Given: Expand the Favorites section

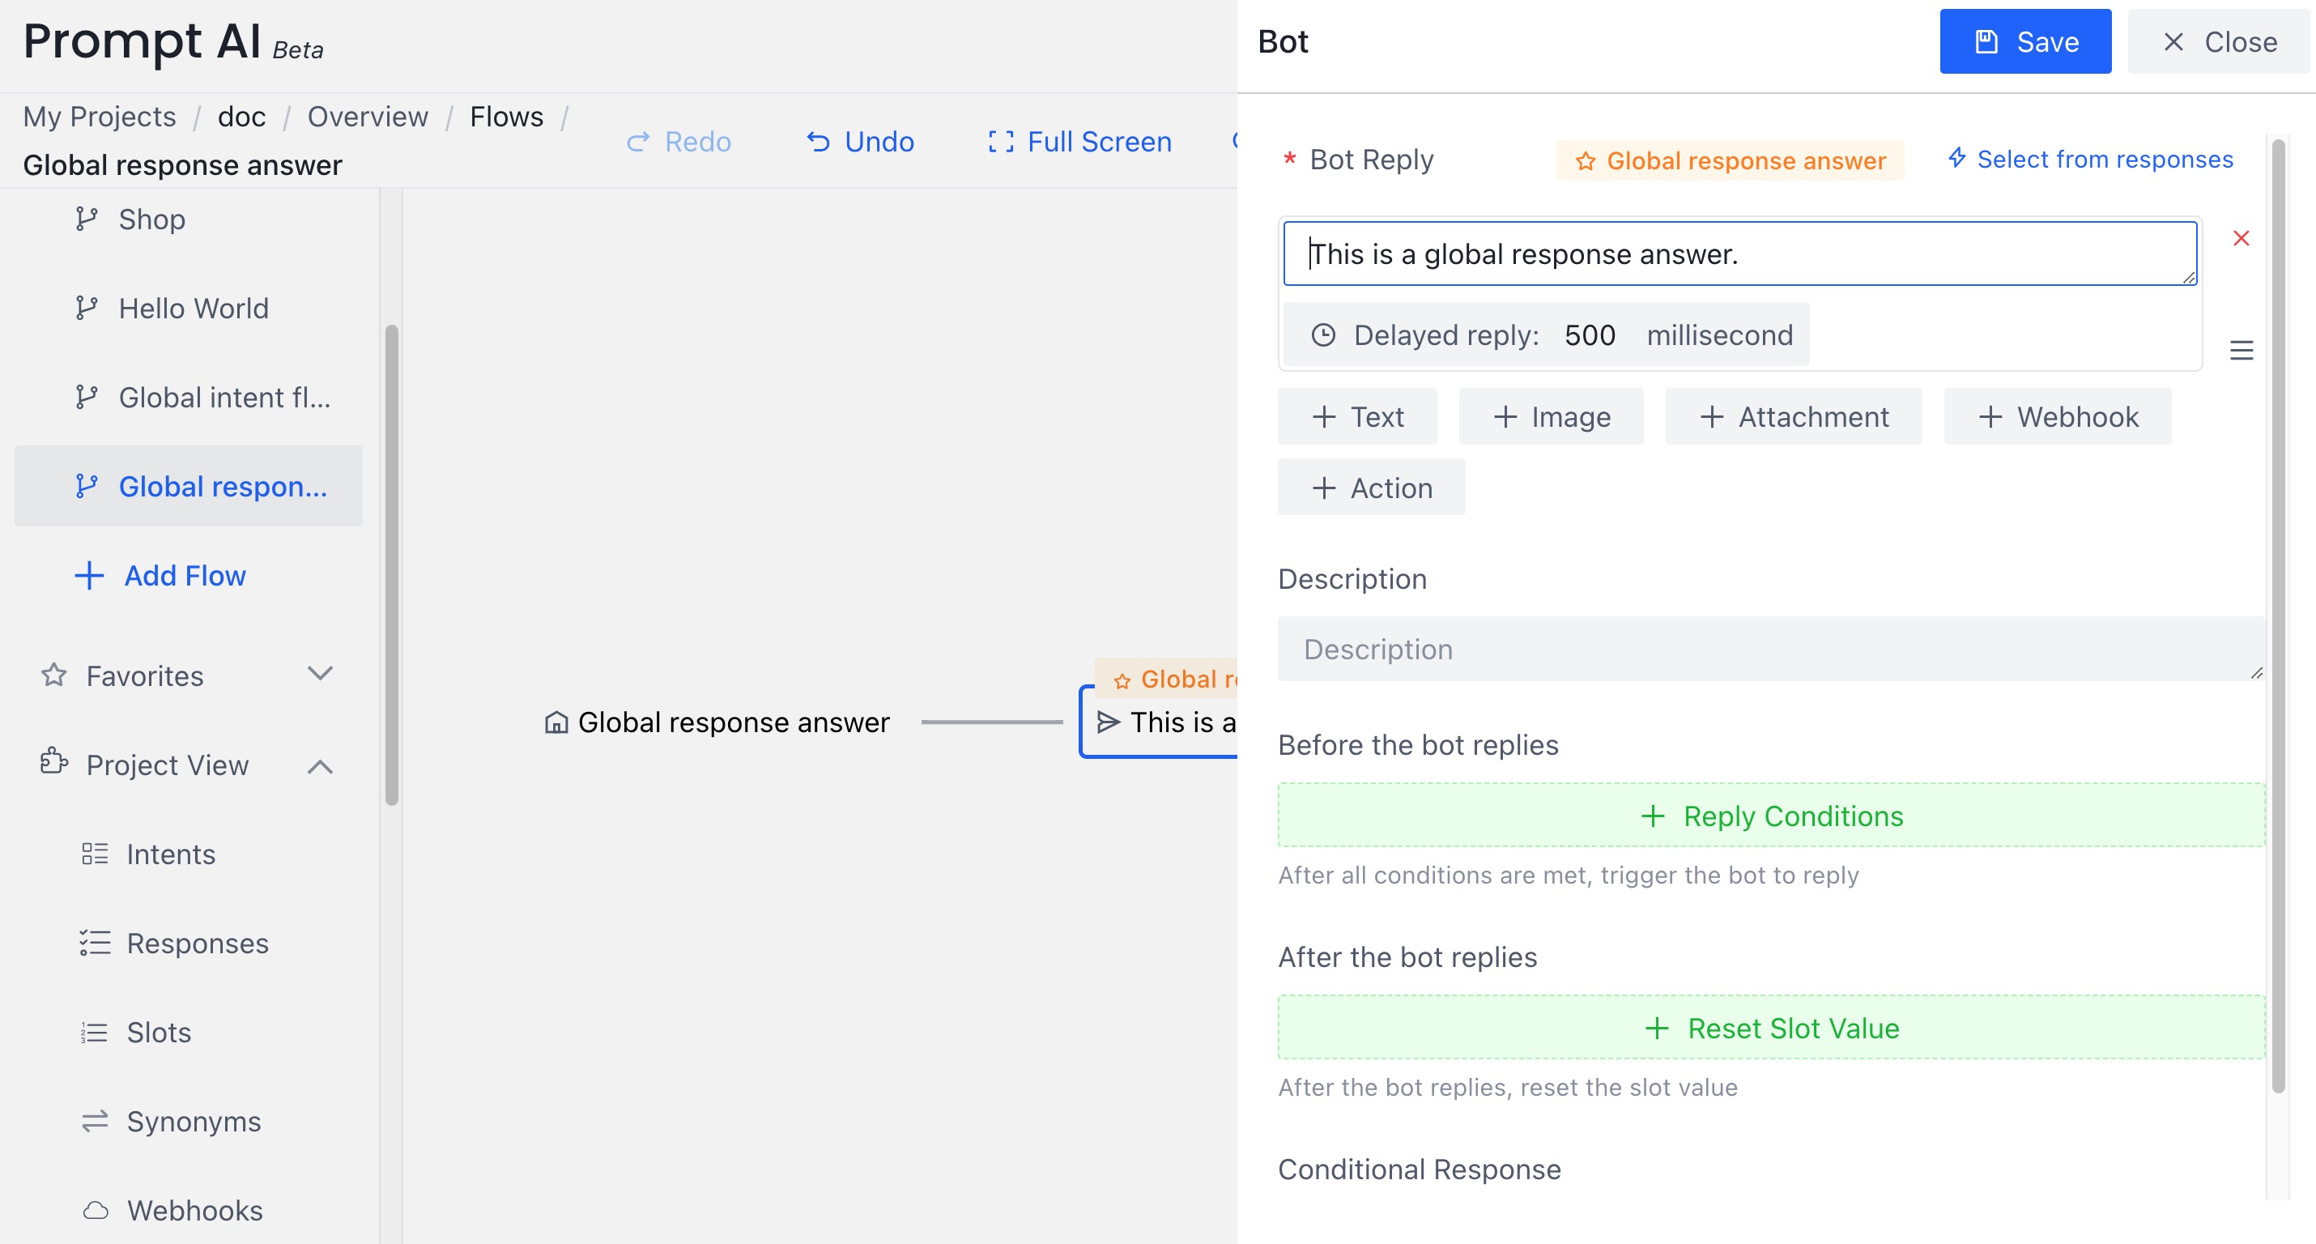Looking at the screenshot, I should pyautogui.click(x=320, y=674).
